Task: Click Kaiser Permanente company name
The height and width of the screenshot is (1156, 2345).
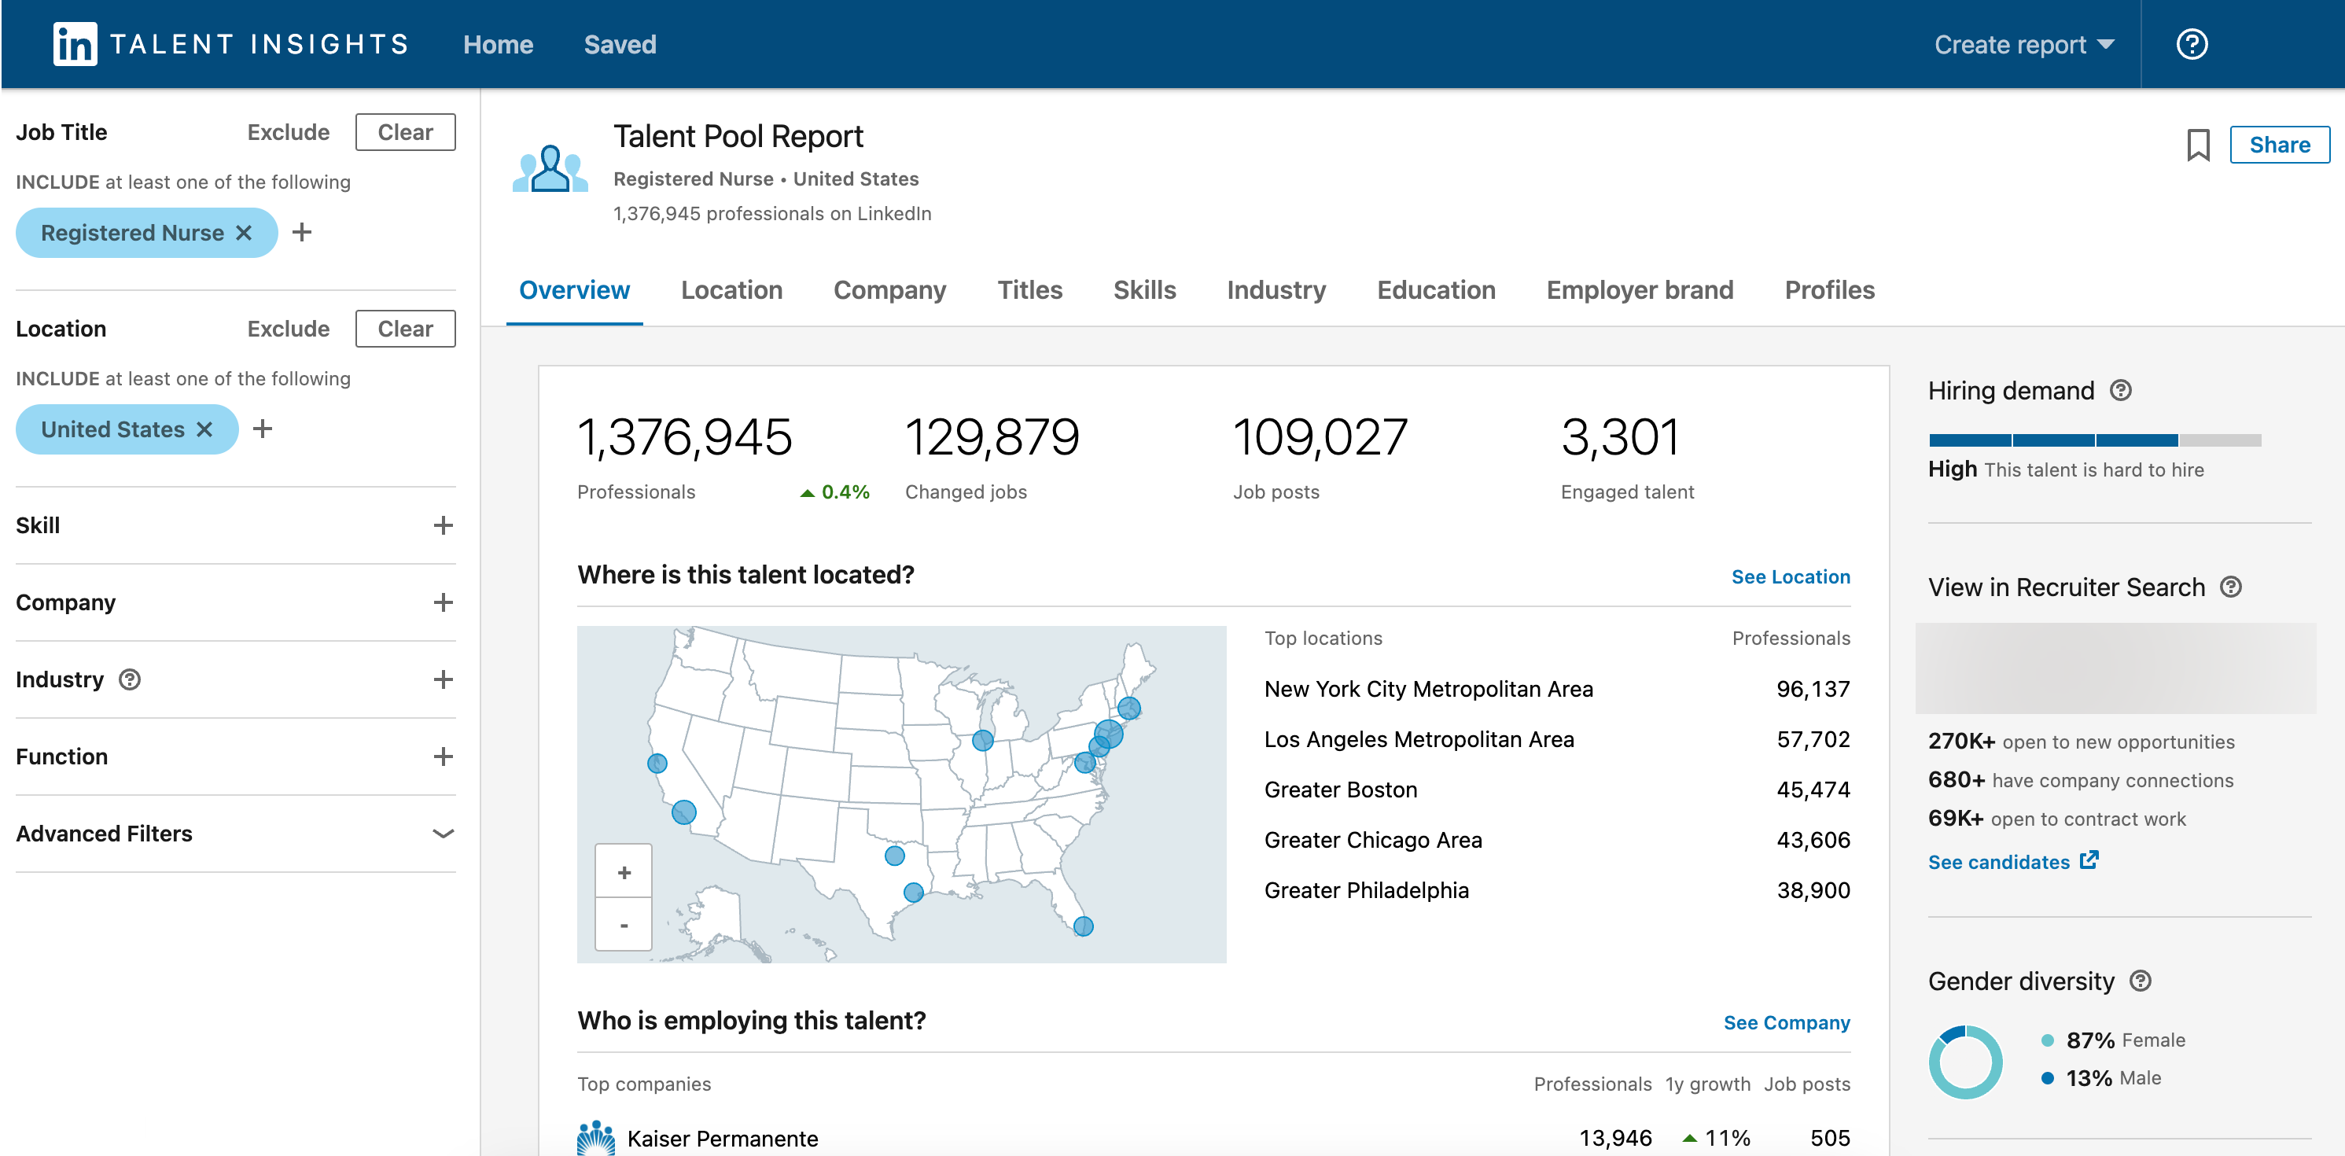Action: tap(722, 1139)
